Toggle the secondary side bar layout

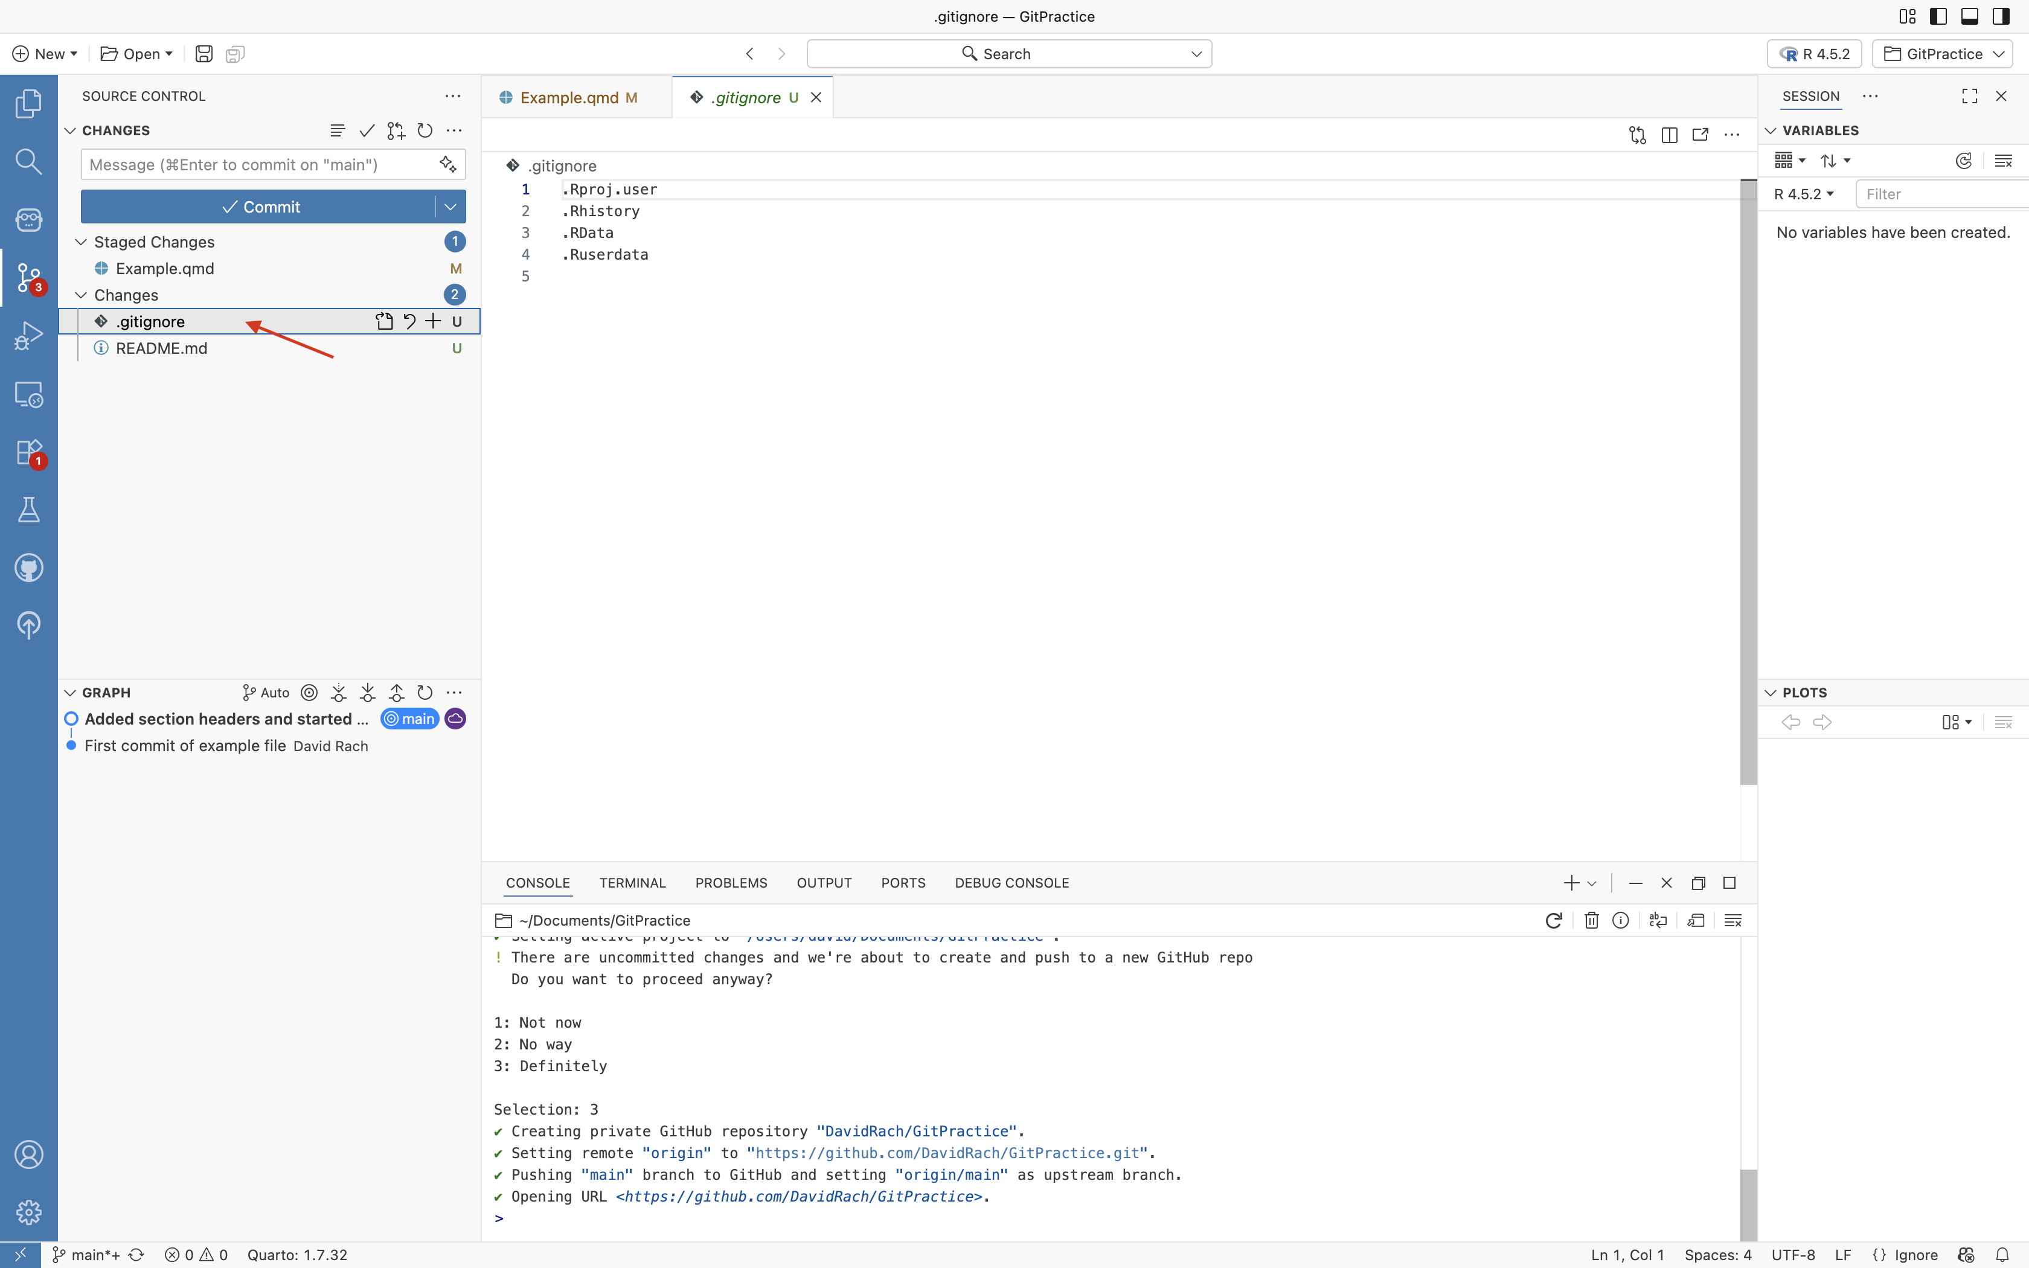pyautogui.click(x=2001, y=16)
